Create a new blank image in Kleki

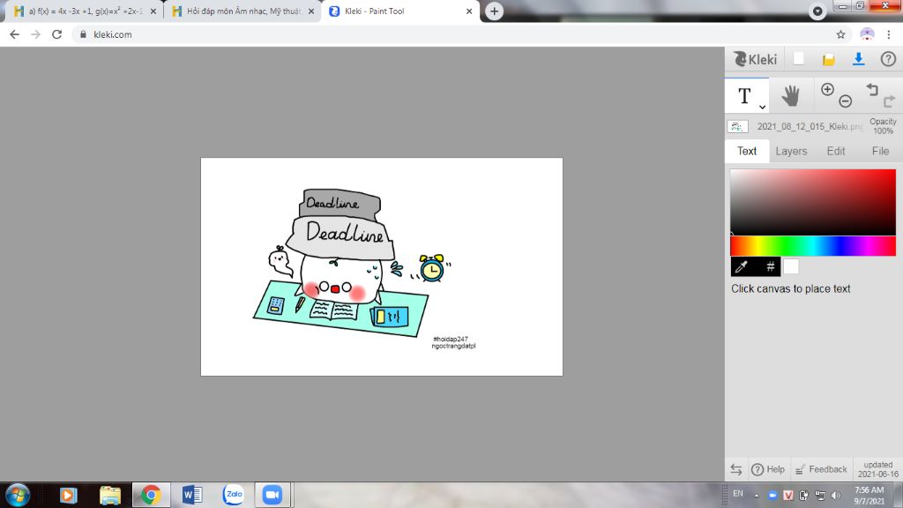point(799,59)
